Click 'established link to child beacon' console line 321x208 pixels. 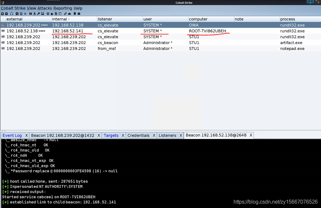pyautogui.click(x=59, y=202)
